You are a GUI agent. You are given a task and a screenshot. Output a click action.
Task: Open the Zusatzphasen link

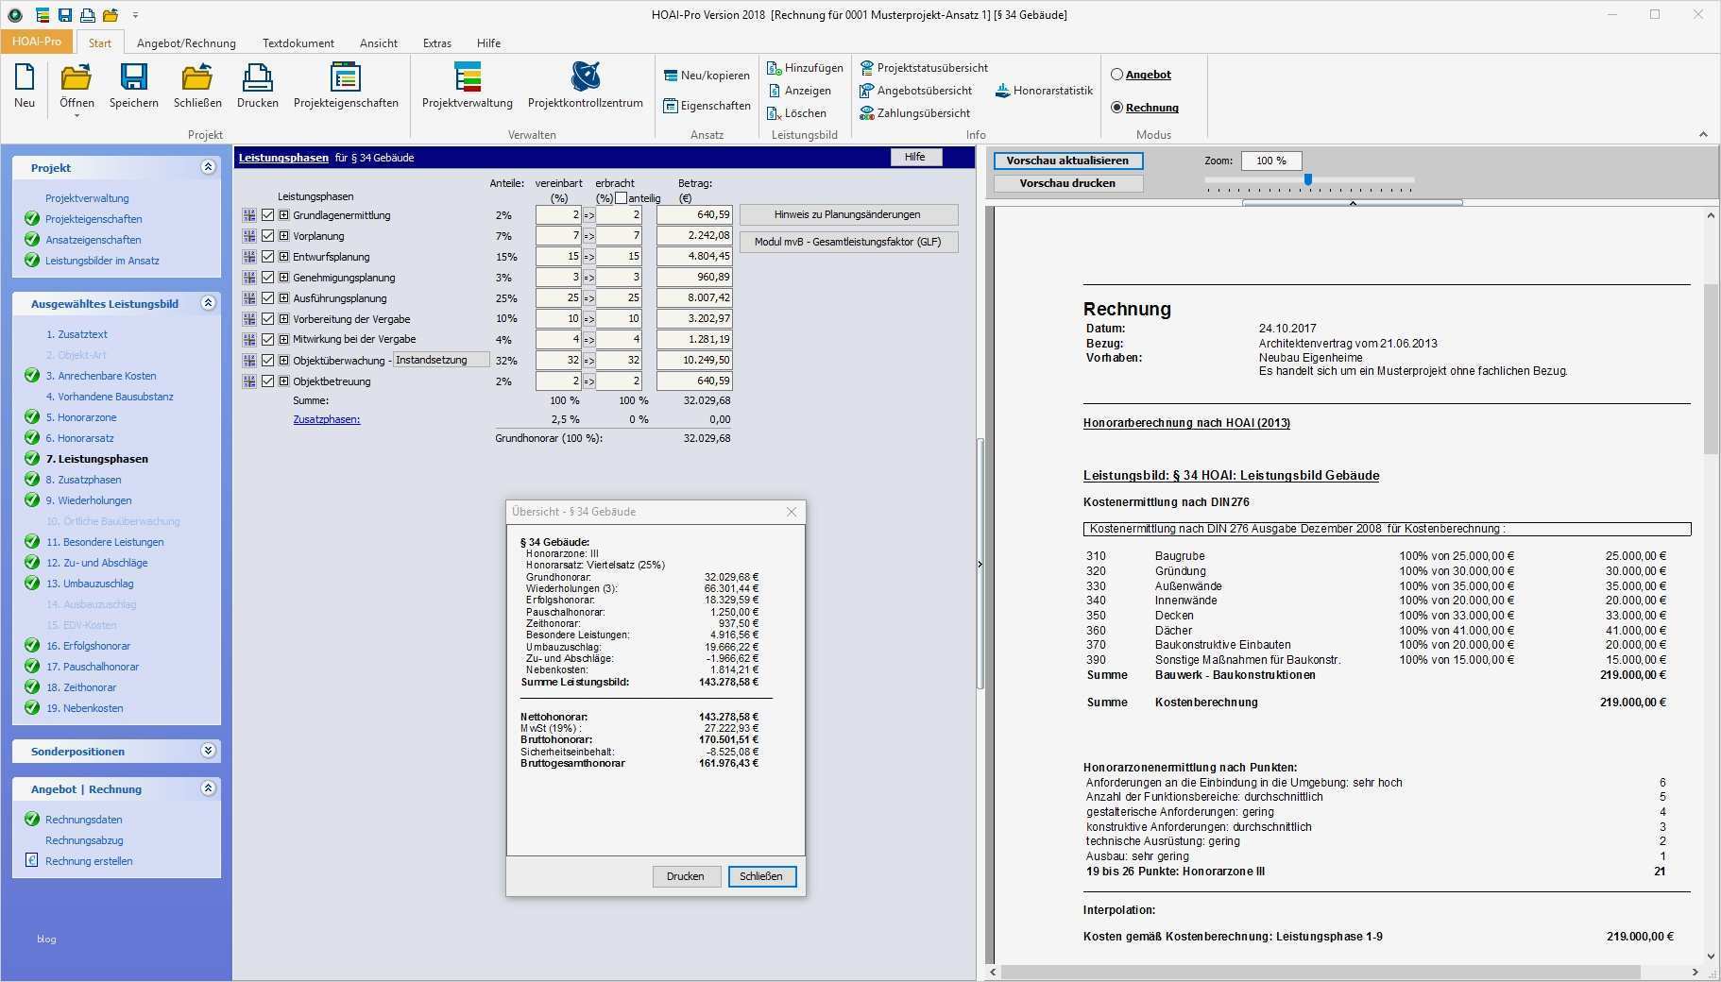327,418
